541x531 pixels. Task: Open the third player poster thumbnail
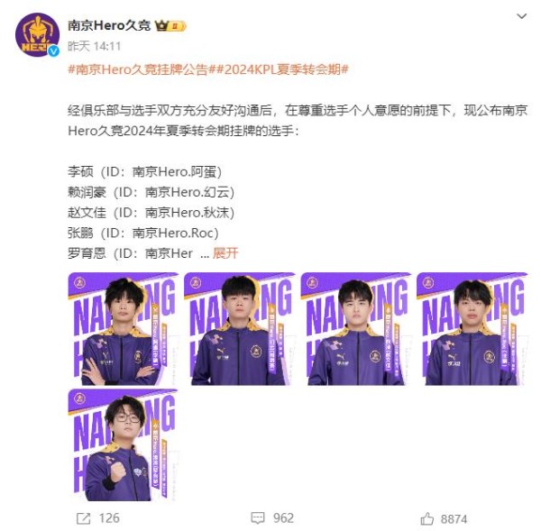coord(356,329)
